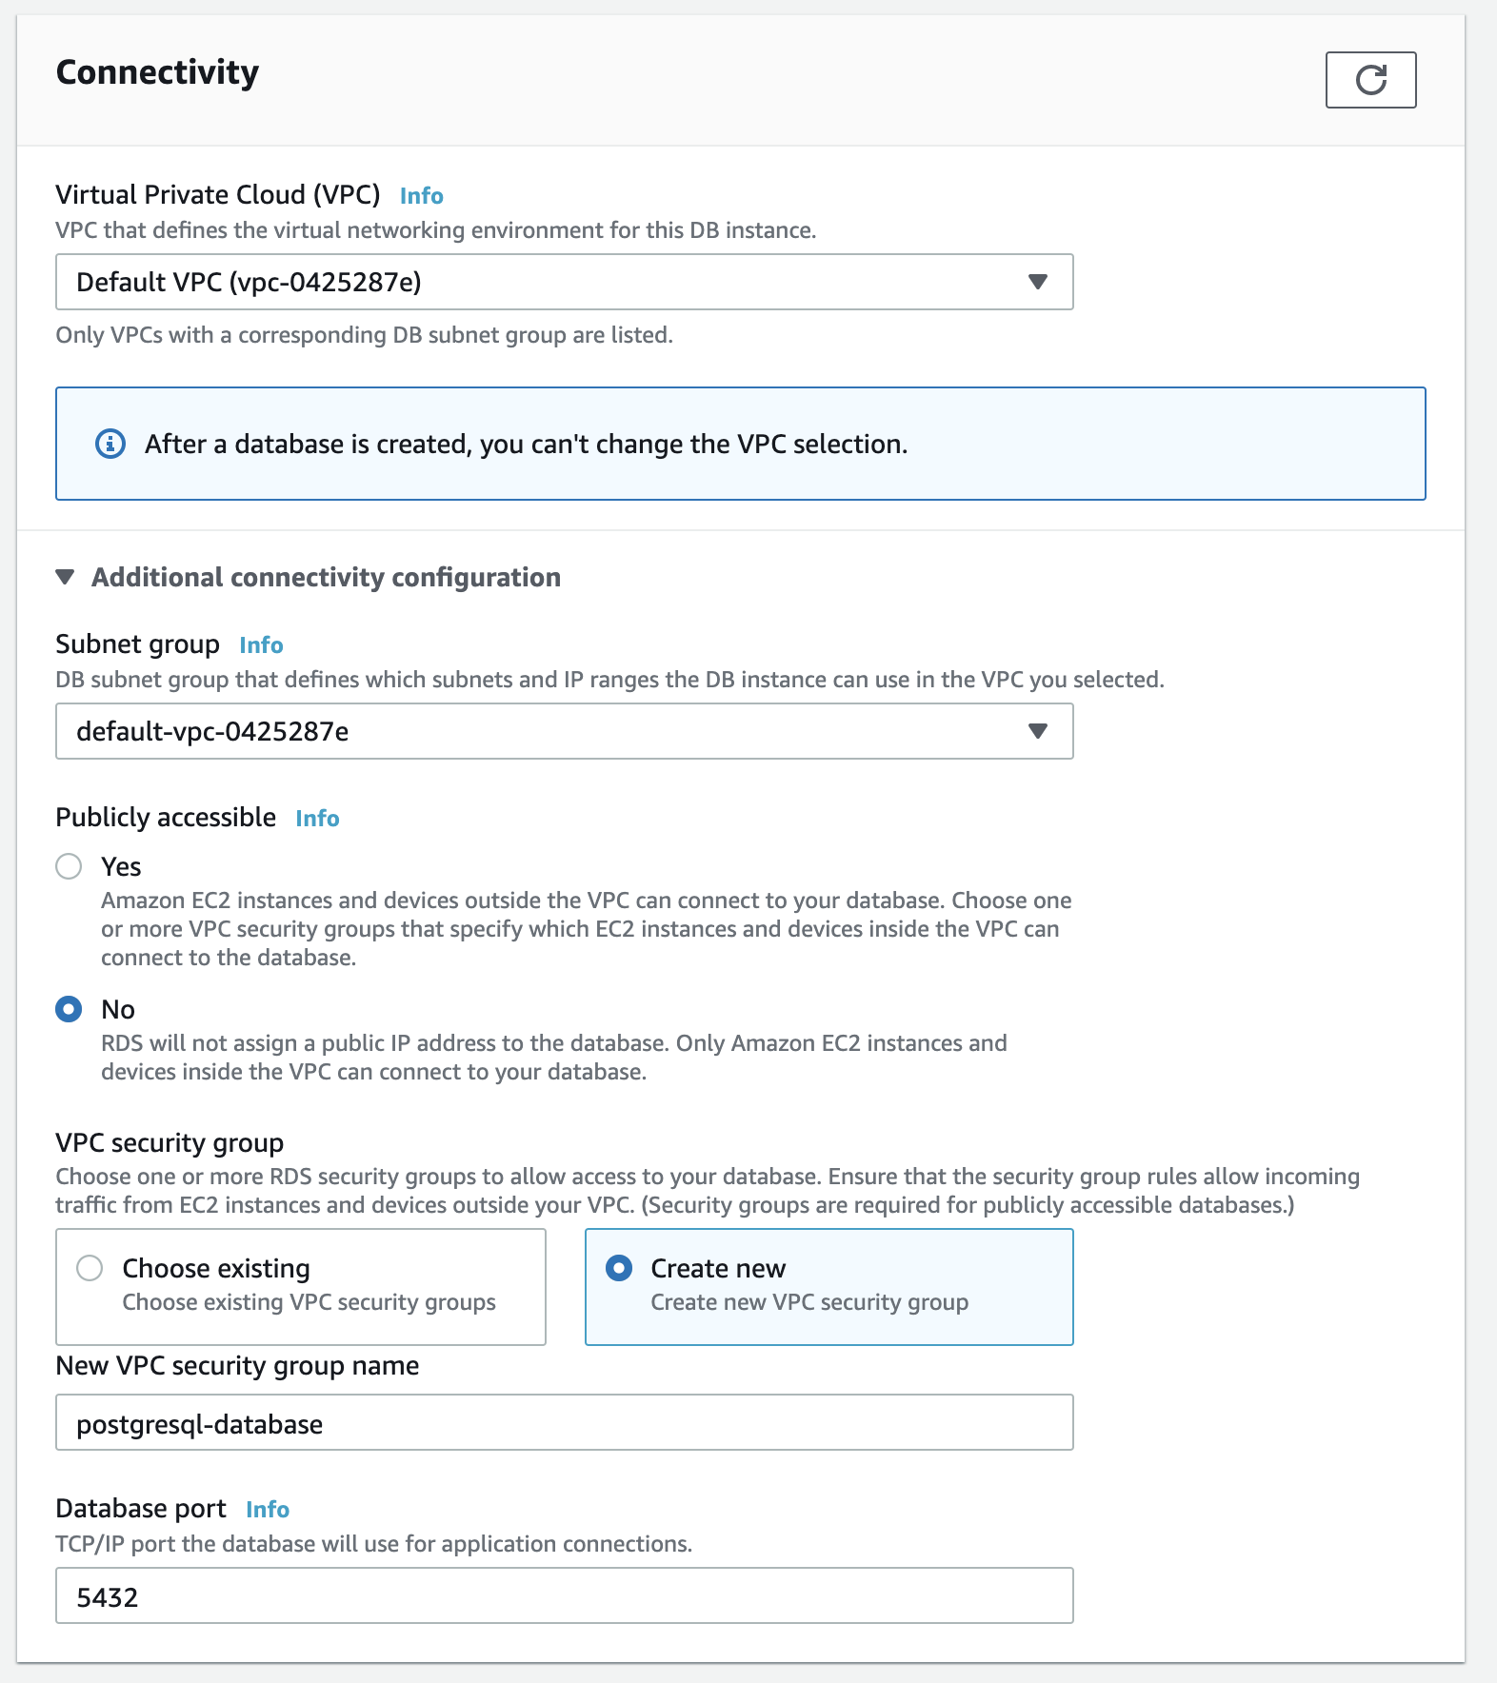The height and width of the screenshot is (1683, 1497).
Task: Open Info next to Publicly accessible
Action: pos(317,818)
